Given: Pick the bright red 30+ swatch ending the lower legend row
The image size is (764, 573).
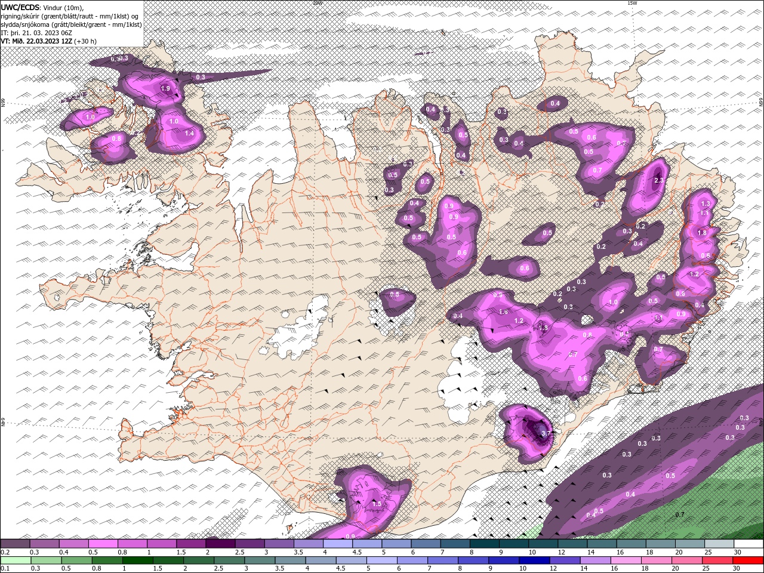Looking at the screenshot, I should pyautogui.click(x=747, y=560).
